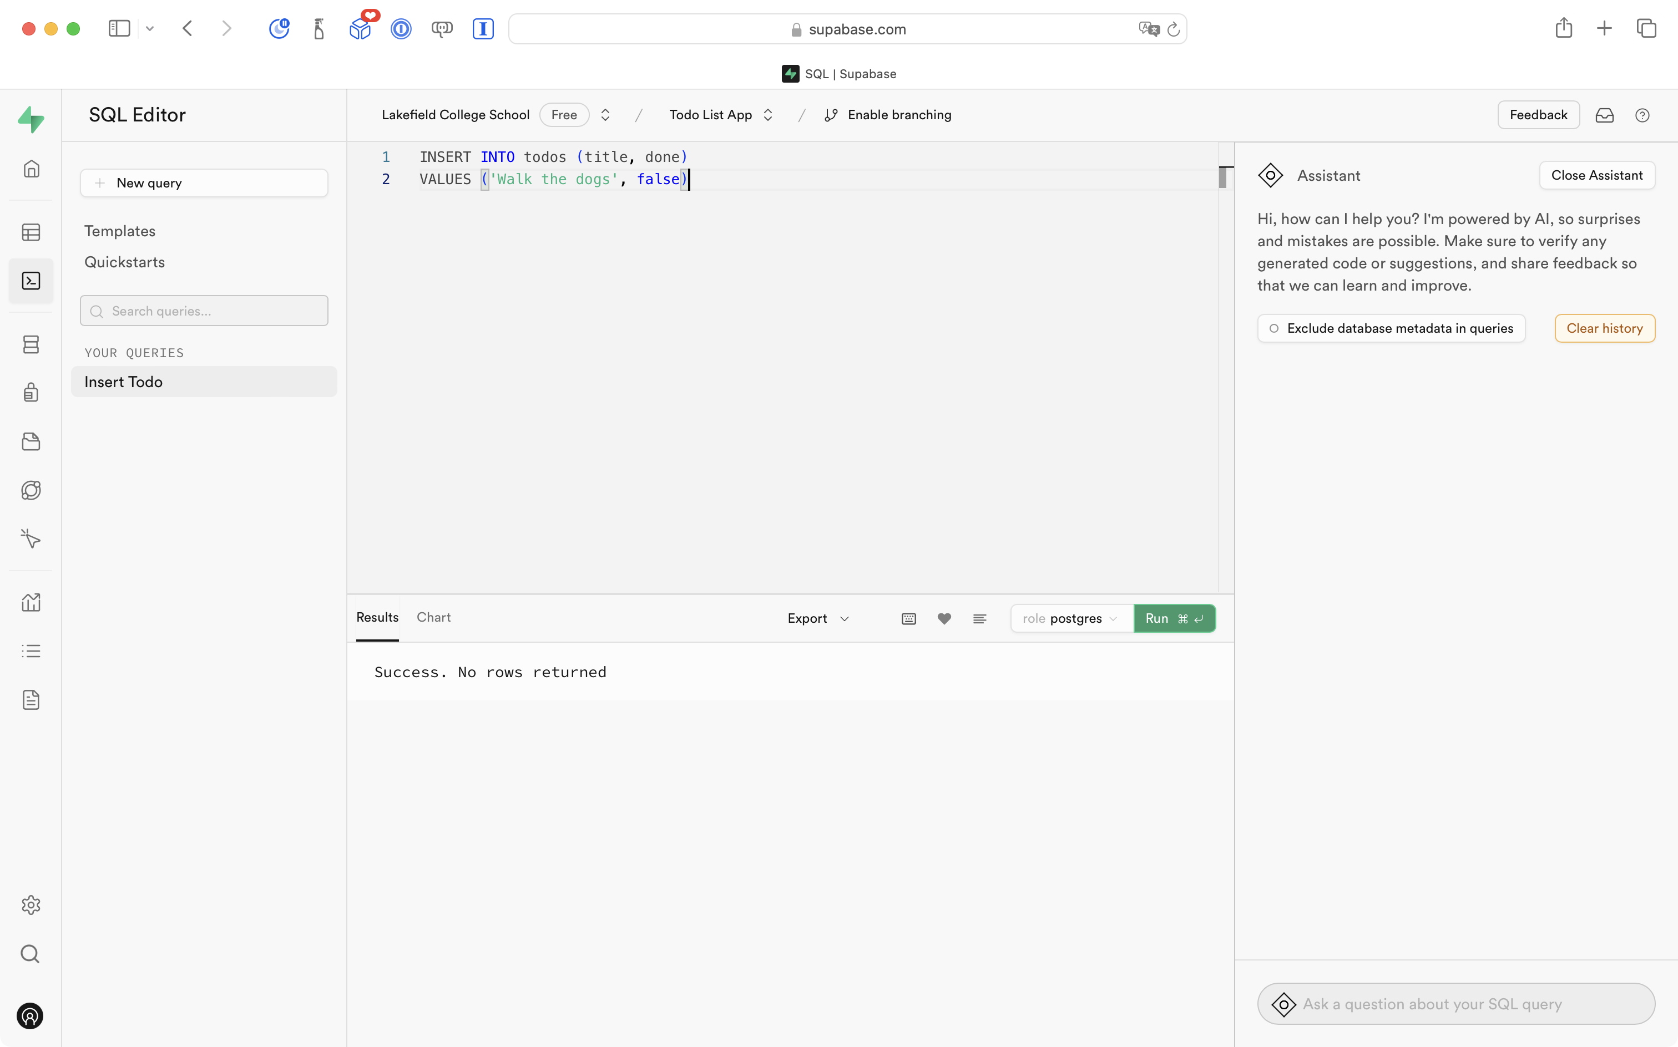This screenshot has height=1047, width=1678.
Task: Mark the current query as favorite
Action: pyautogui.click(x=944, y=618)
